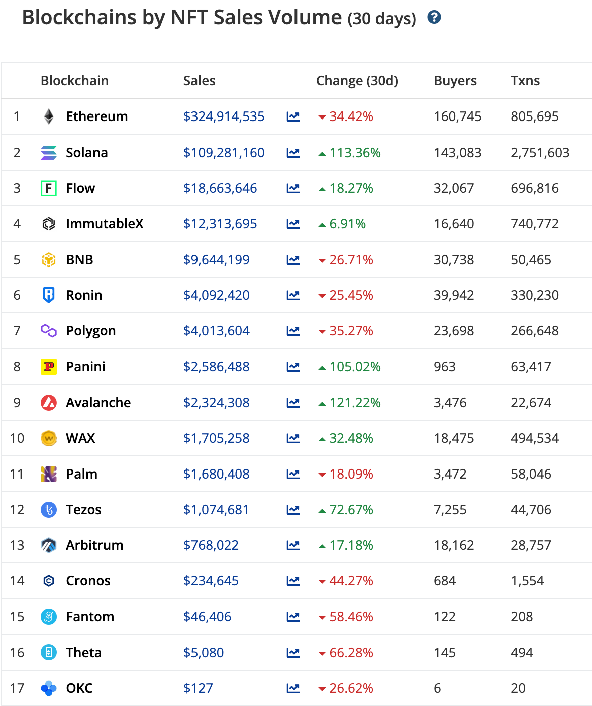Click Solana sales value $109,281,160
This screenshot has width=592, height=706.
pos(224,153)
